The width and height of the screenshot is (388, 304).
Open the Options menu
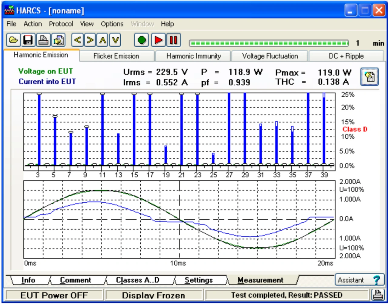[x=112, y=24]
